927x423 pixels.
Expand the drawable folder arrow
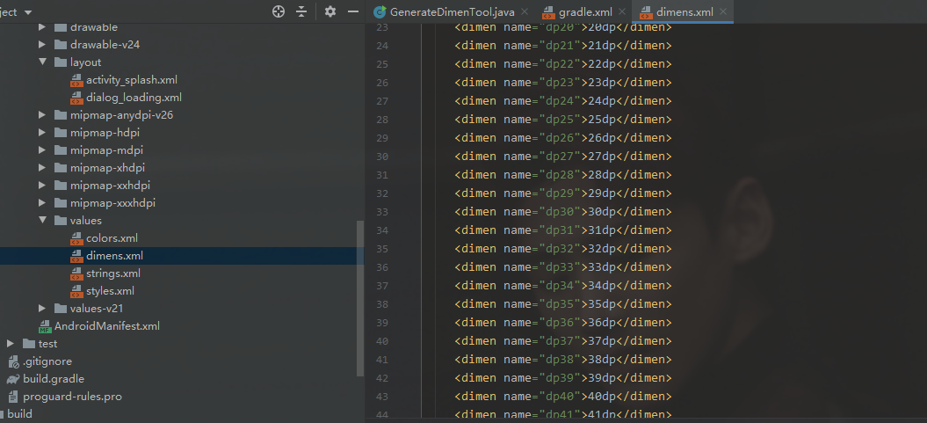click(x=42, y=27)
